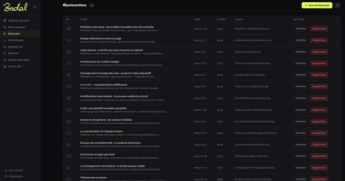
Task: Go to Voir le site in sidebar
Action: [x=16, y=67]
